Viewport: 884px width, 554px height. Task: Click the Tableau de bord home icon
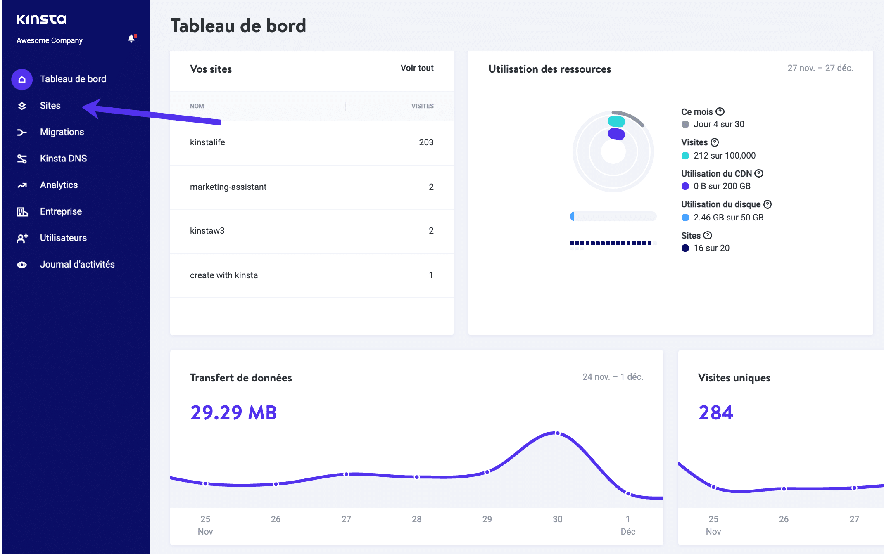click(x=21, y=79)
